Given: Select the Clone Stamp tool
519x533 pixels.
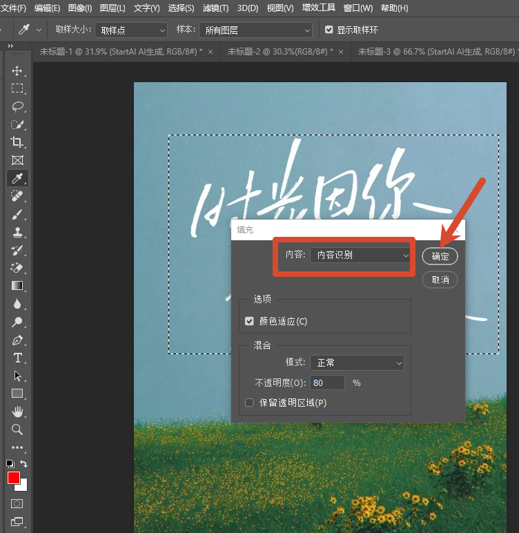Looking at the screenshot, I should click(x=17, y=233).
